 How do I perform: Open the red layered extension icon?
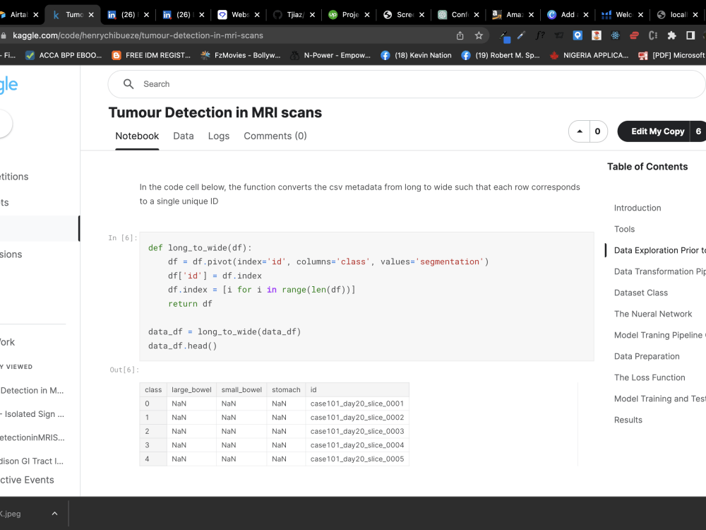pyautogui.click(x=634, y=35)
